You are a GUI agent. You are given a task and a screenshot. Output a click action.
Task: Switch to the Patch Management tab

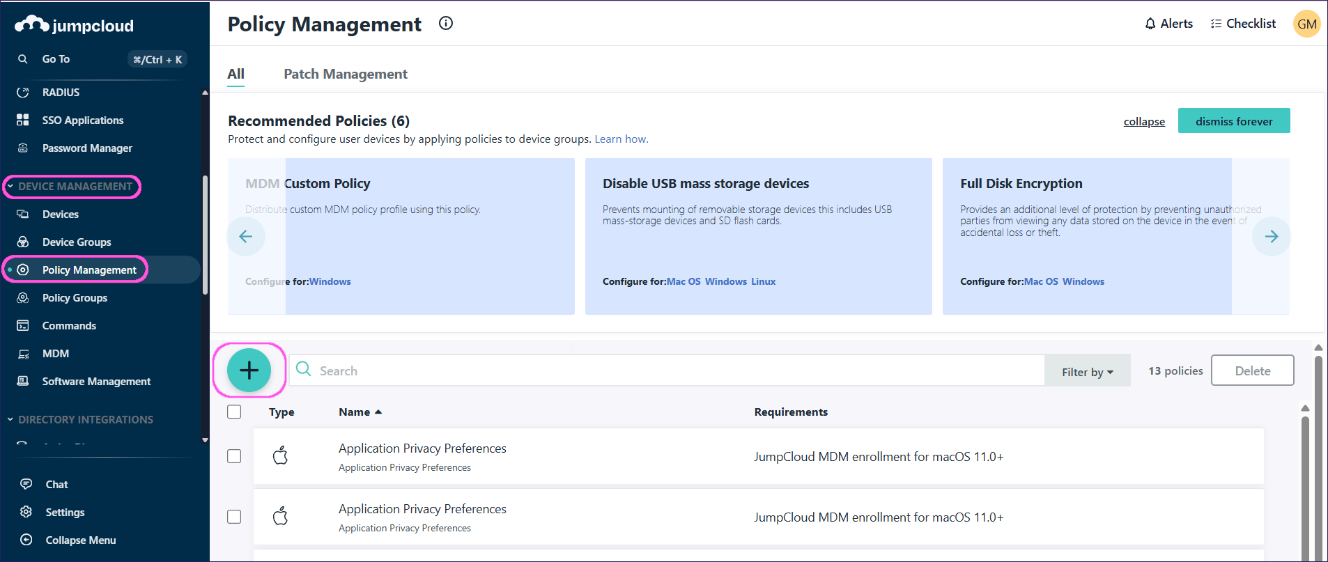pos(345,74)
